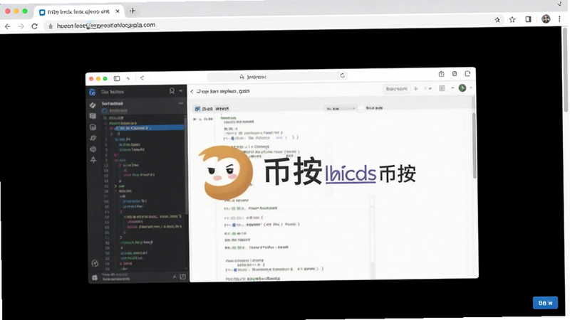The width and height of the screenshot is (570, 320).
Task: Select the second tab beside the blue-icon tab
Action: click(x=222, y=109)
